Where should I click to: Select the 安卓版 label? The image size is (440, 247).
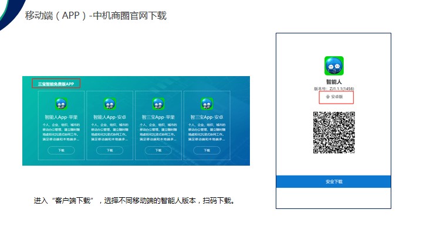pos(337,97)
